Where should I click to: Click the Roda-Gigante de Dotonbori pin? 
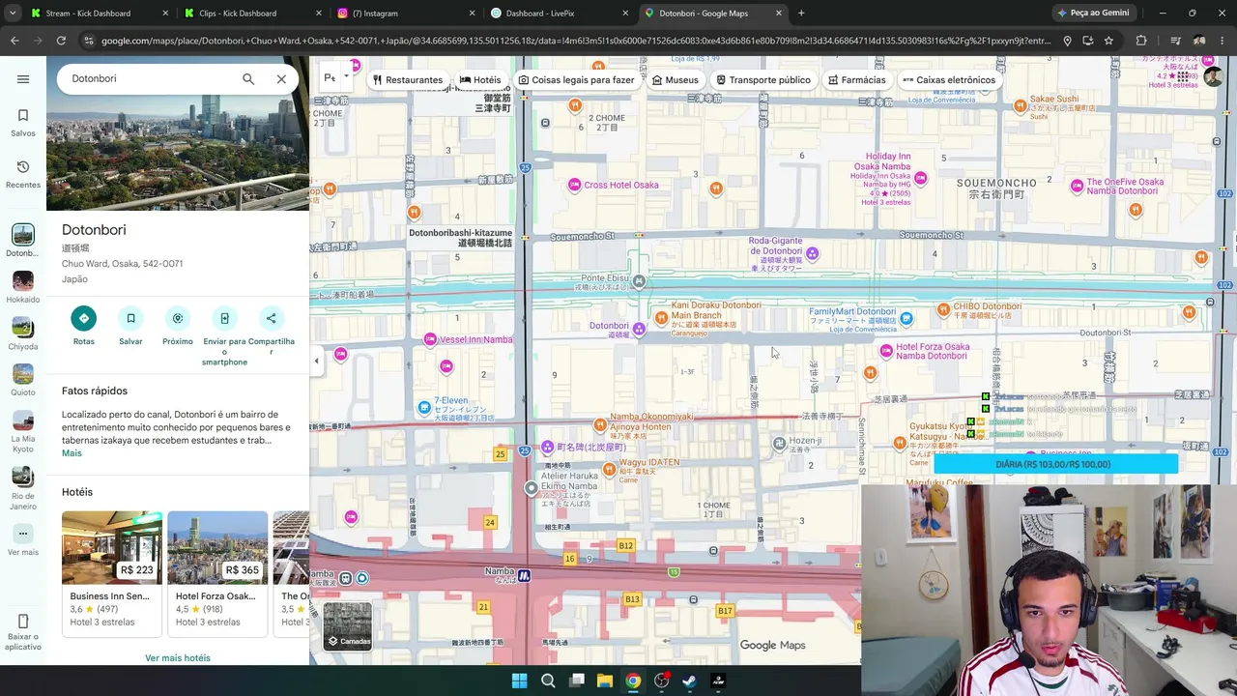pyautogui.click(x=813, y=253)
